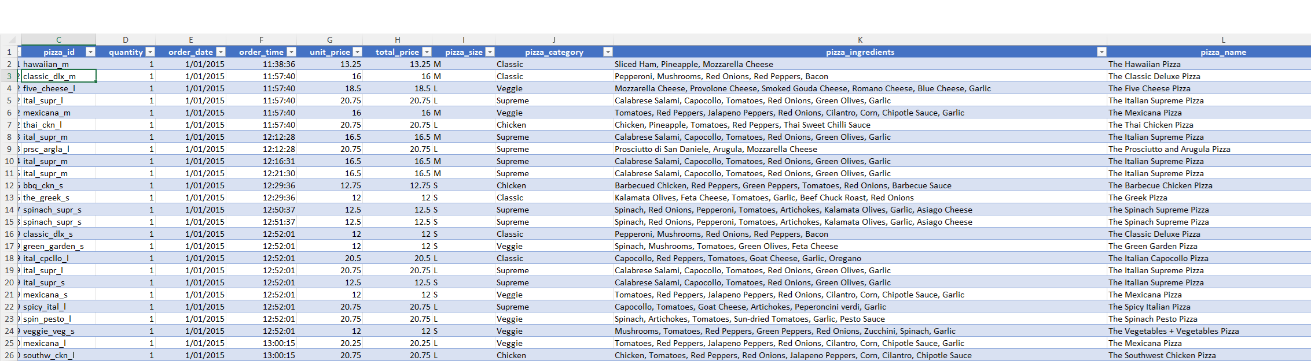Click the cell with time 11:38:36
Screen dimensions: 1311x361
(x=261, y=64)
